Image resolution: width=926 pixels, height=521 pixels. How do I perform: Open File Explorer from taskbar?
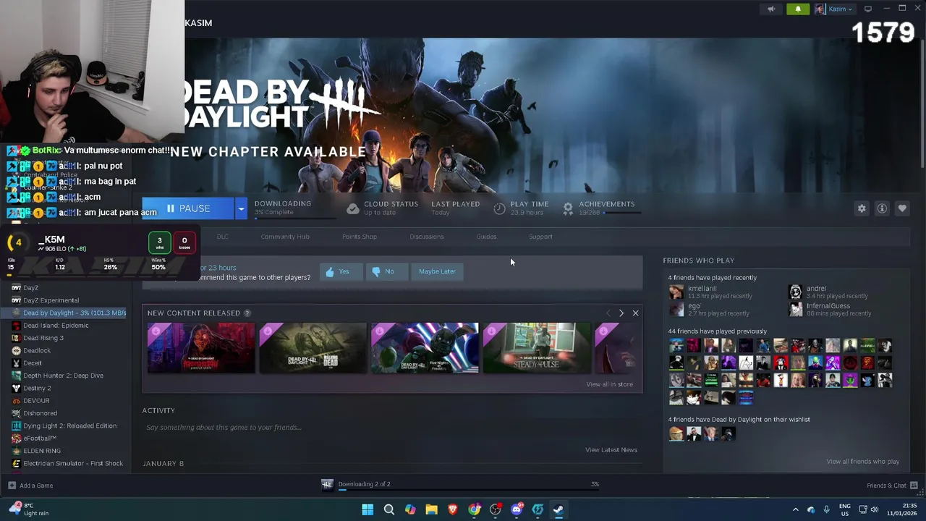coord(431,509)
